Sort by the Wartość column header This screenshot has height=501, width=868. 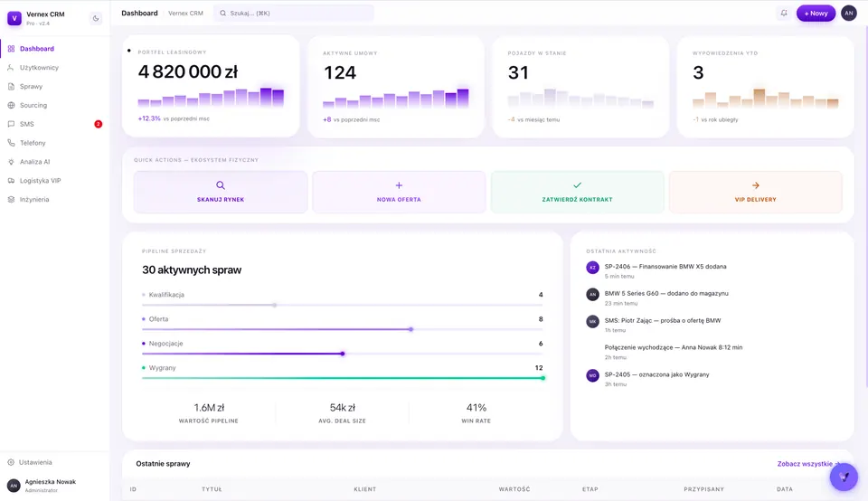coord(514,489)
